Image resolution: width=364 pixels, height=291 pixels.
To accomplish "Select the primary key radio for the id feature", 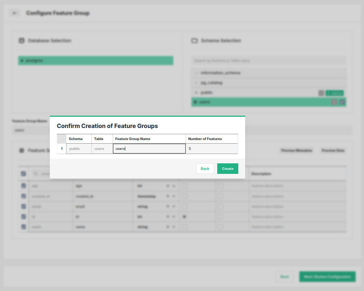I will pos(185,216).
